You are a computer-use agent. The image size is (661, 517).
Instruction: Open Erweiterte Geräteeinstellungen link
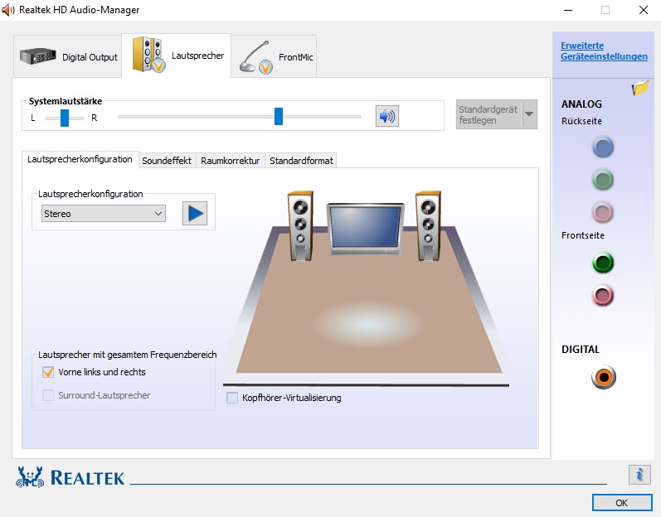(604, 51)
